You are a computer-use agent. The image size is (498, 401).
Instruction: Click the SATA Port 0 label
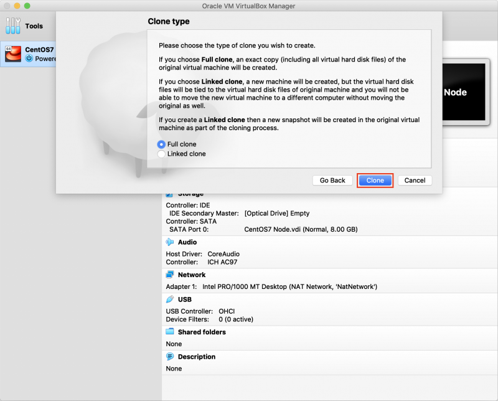click(189, 229)
